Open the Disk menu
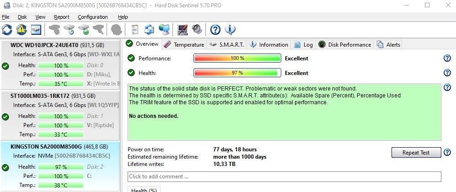This screenshot has height=192, width=456. (x=22, y=17)
